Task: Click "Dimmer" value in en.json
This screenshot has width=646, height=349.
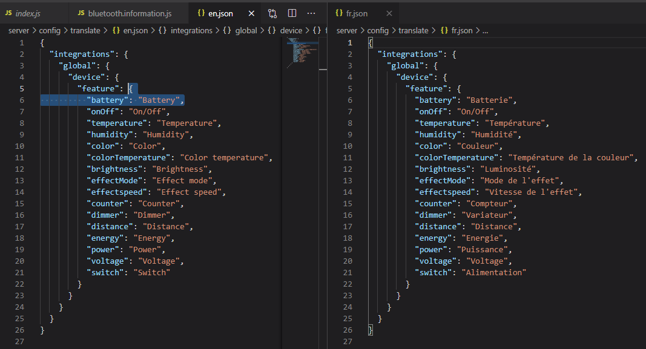Action: 151,215
